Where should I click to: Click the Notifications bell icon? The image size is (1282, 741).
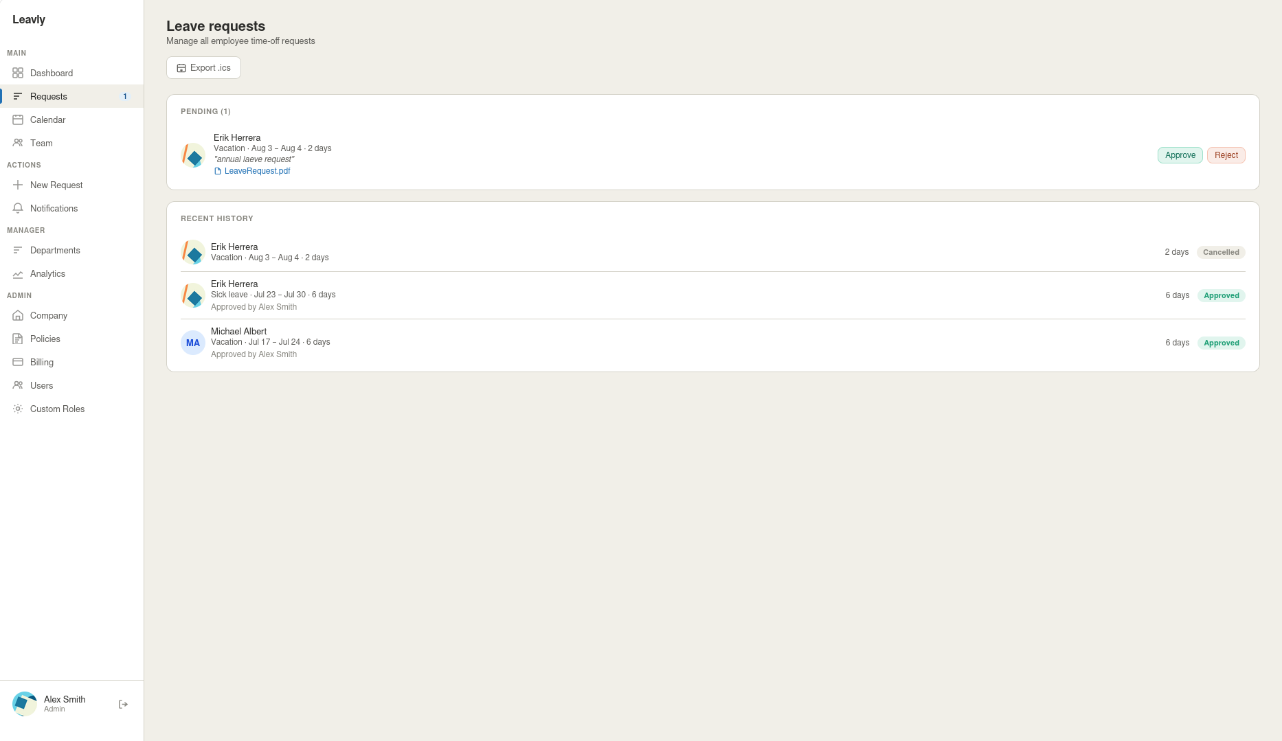pyautogui.click(x=18, y=208)
